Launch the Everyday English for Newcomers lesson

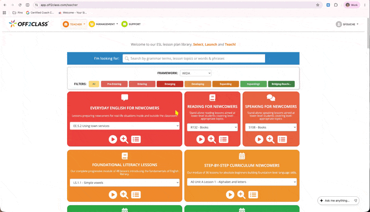click(x=113, y=139)
